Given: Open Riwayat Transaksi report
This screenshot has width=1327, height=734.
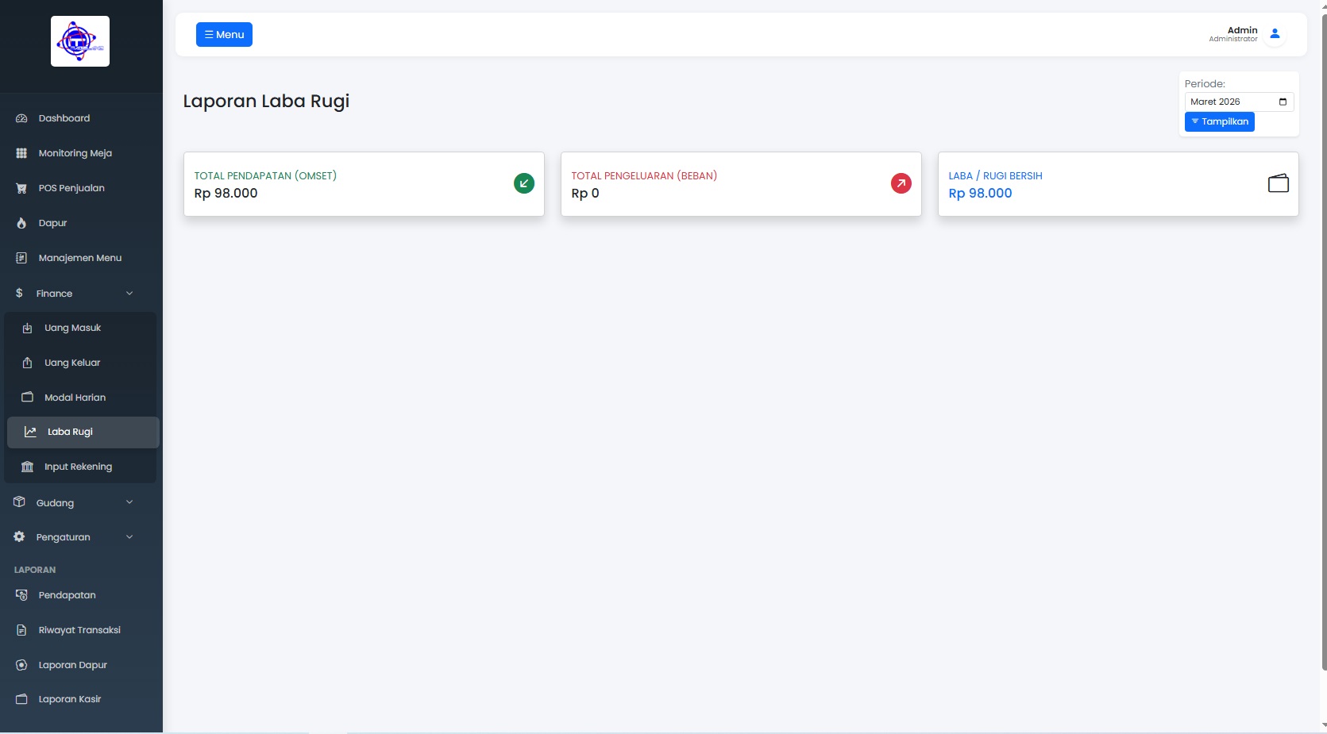Looking at the screenshot, I should [x=81, y=630].
